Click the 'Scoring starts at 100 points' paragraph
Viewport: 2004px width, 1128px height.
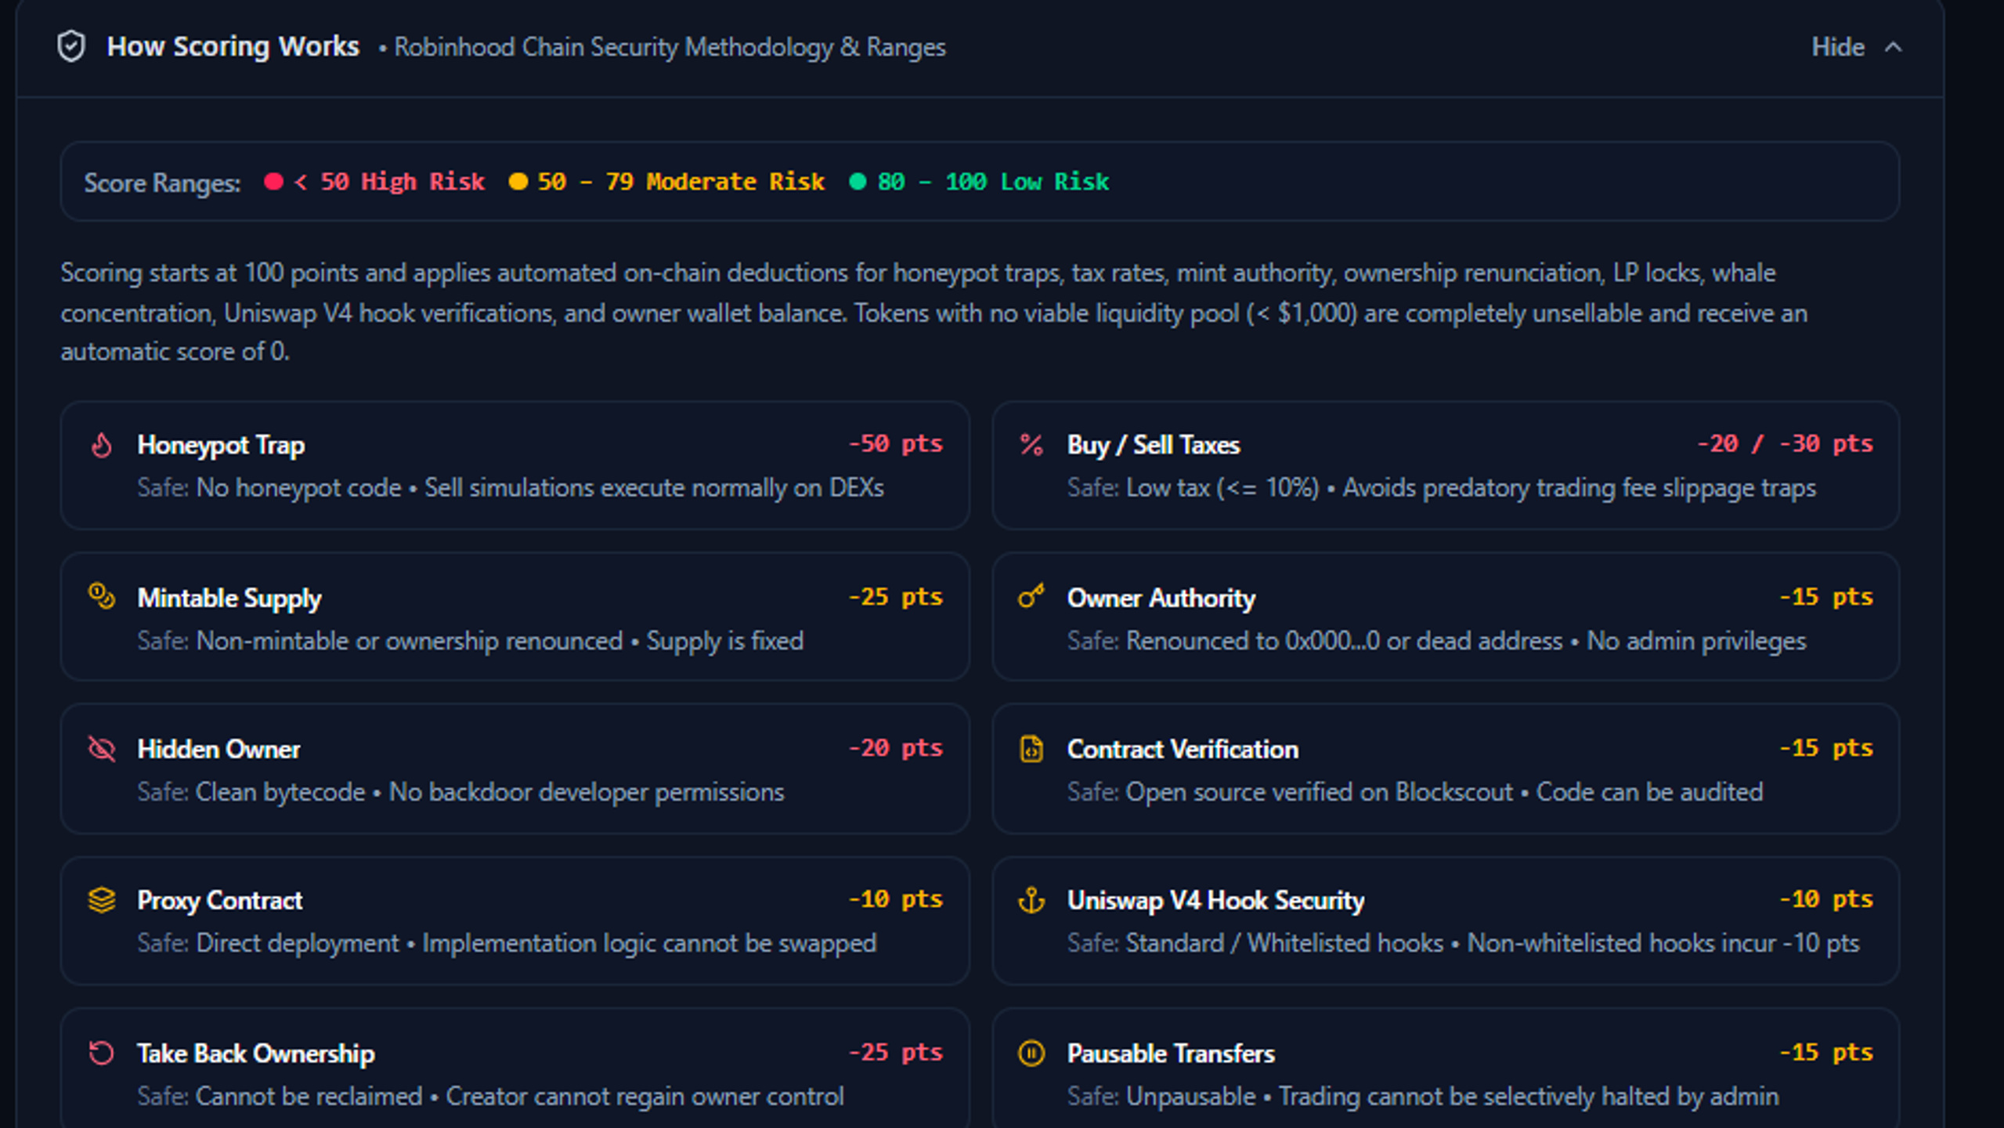click(933, 313)
